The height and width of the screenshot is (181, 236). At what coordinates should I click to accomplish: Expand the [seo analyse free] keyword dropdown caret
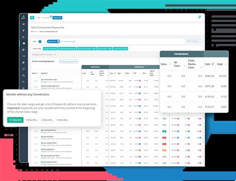tap(57, 143)
